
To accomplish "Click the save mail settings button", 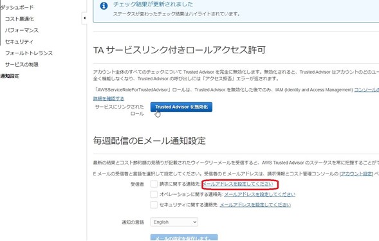I will (184, 237).
